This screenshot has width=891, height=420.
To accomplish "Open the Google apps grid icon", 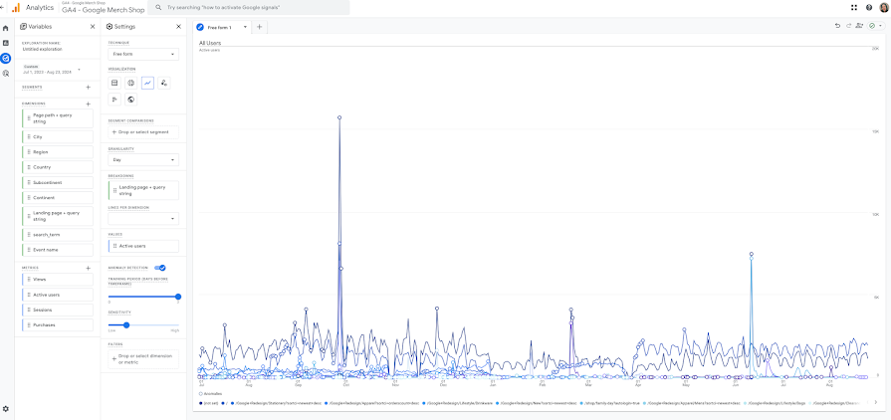I will coord(854,7).
